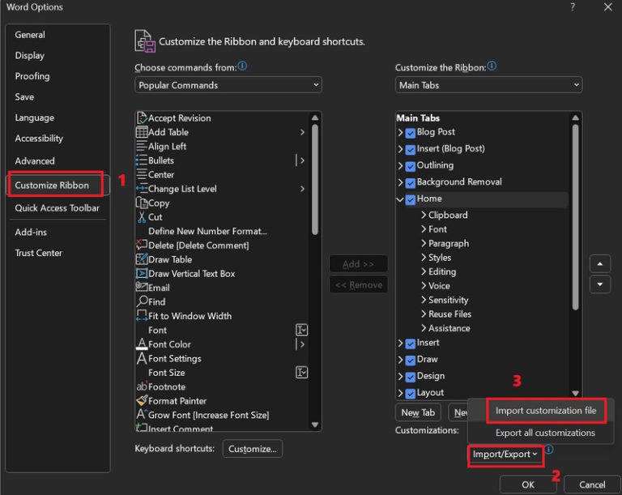
Task: Open the Customize Ribbon category
Action: point(56,185)
